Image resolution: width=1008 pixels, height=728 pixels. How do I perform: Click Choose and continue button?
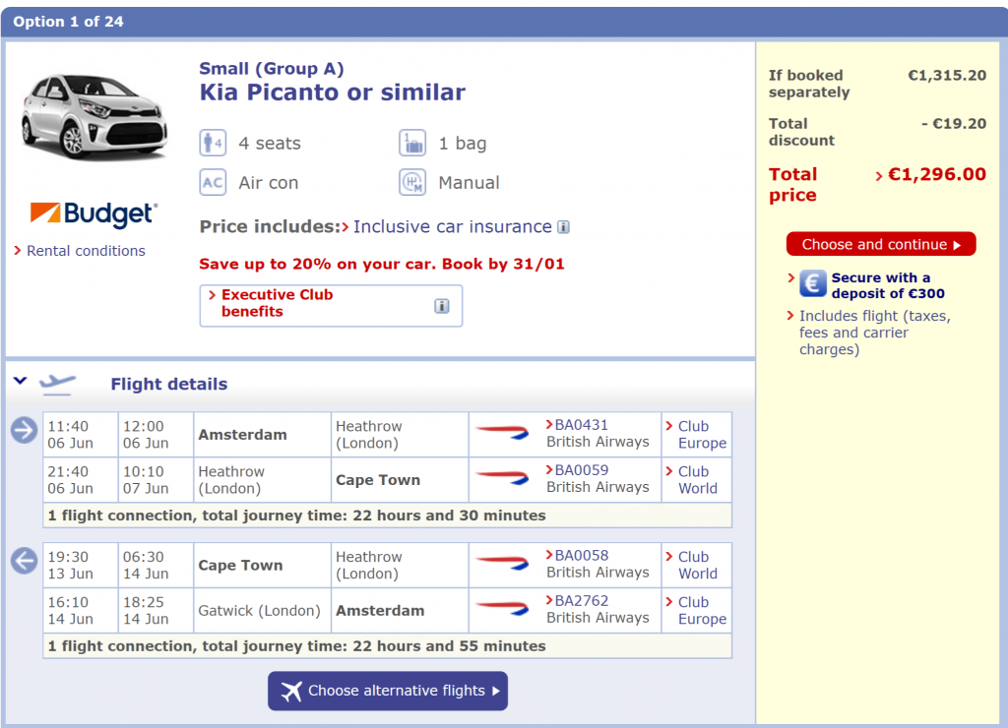(881, 244)
